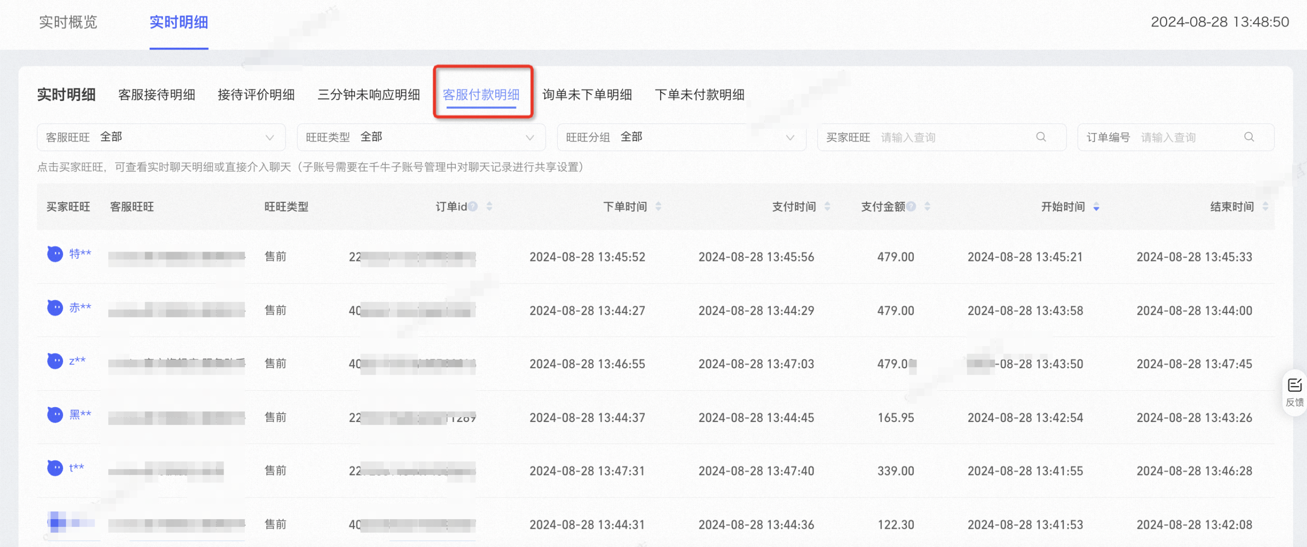Click the 买家旺旺 column header
Screen dimensions: 1307x547
[x=68, y=207]
